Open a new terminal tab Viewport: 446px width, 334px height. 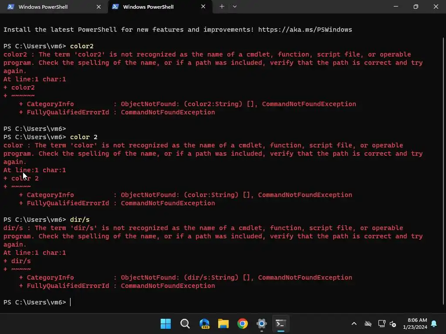tap(222, 7)
